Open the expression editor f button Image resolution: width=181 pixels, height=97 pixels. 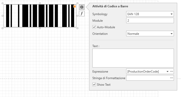coord(82,14)
